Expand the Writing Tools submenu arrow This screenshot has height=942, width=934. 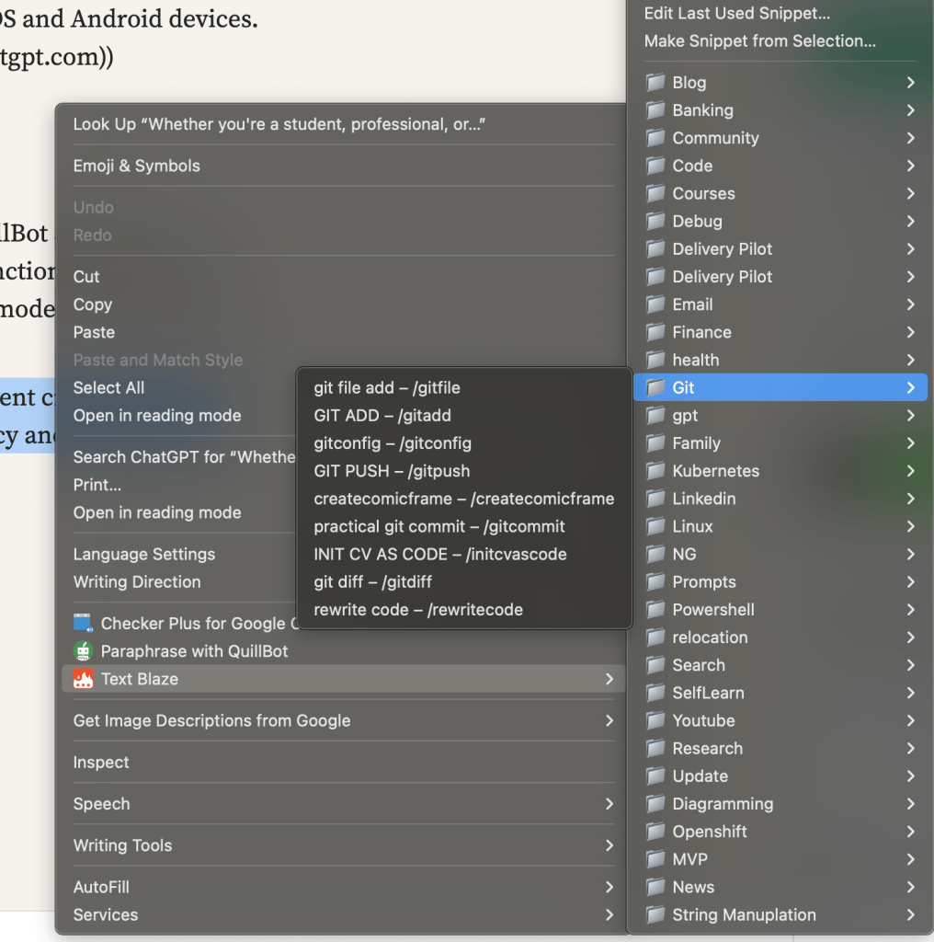point(609,845)
